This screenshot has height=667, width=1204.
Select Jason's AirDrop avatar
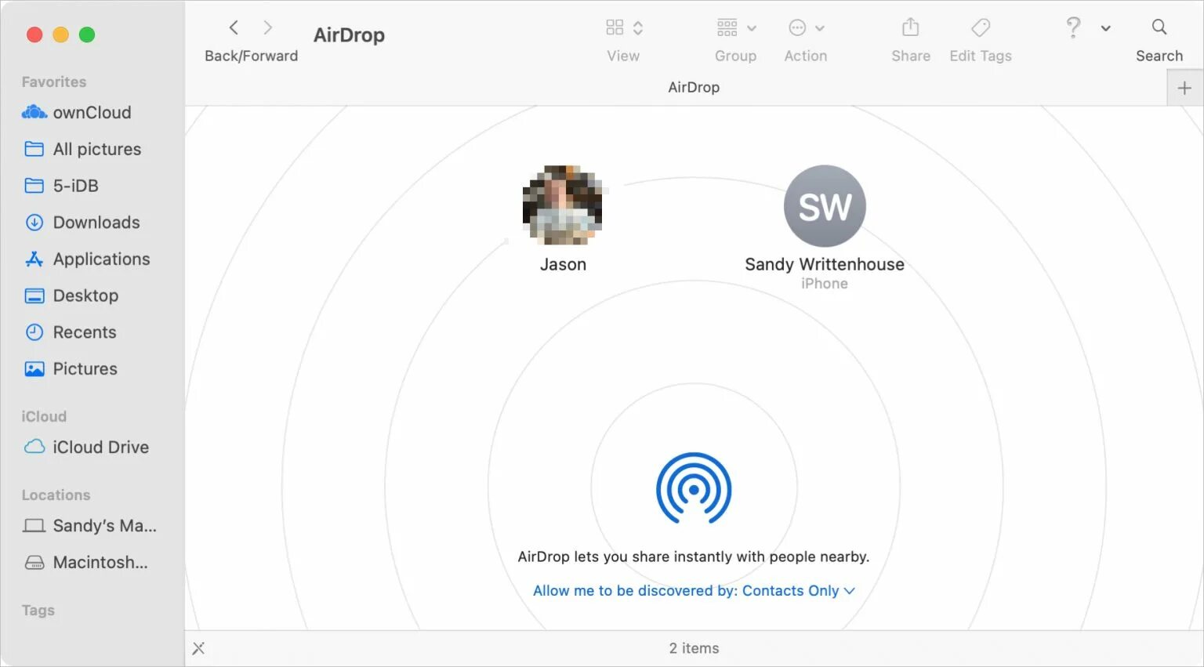point(563,205)
